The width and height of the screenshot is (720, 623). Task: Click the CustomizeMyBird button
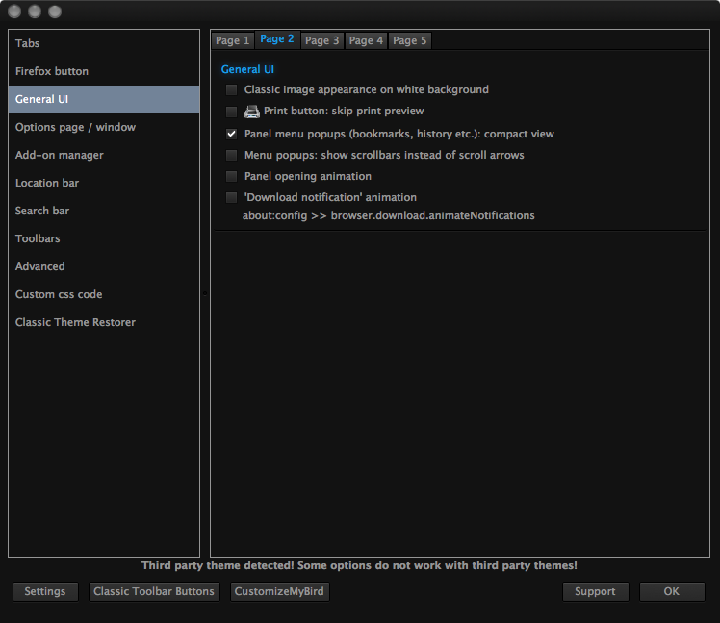[x=279, y=591]
